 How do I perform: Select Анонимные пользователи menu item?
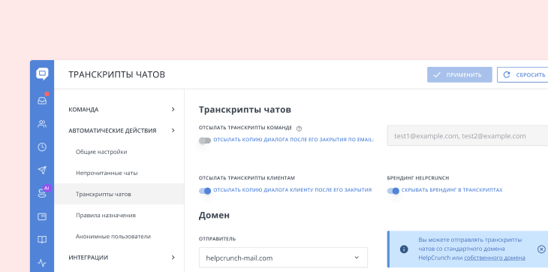point(113,237)
